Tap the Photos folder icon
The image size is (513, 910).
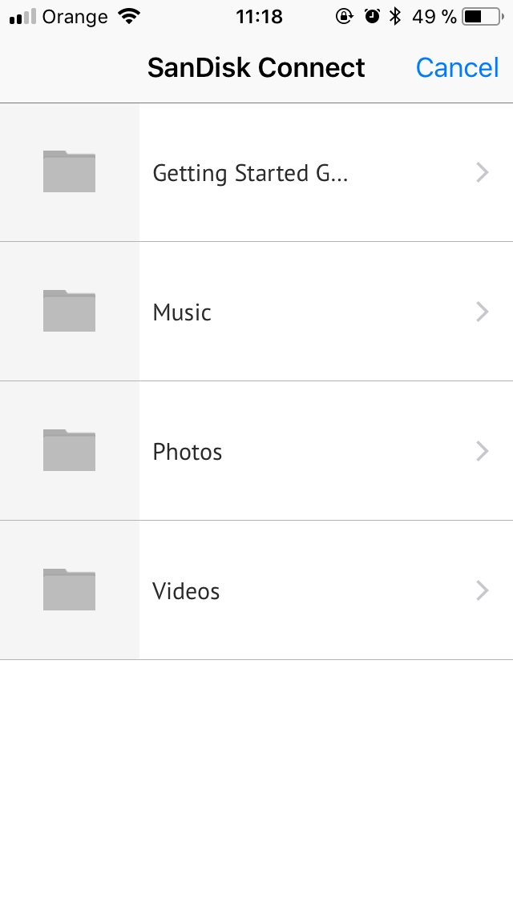click(69, 449)
